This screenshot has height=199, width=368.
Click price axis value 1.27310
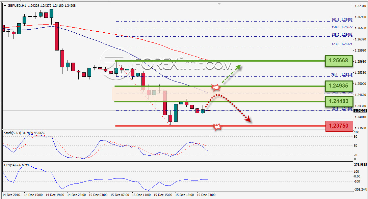(x=361, y=6)
